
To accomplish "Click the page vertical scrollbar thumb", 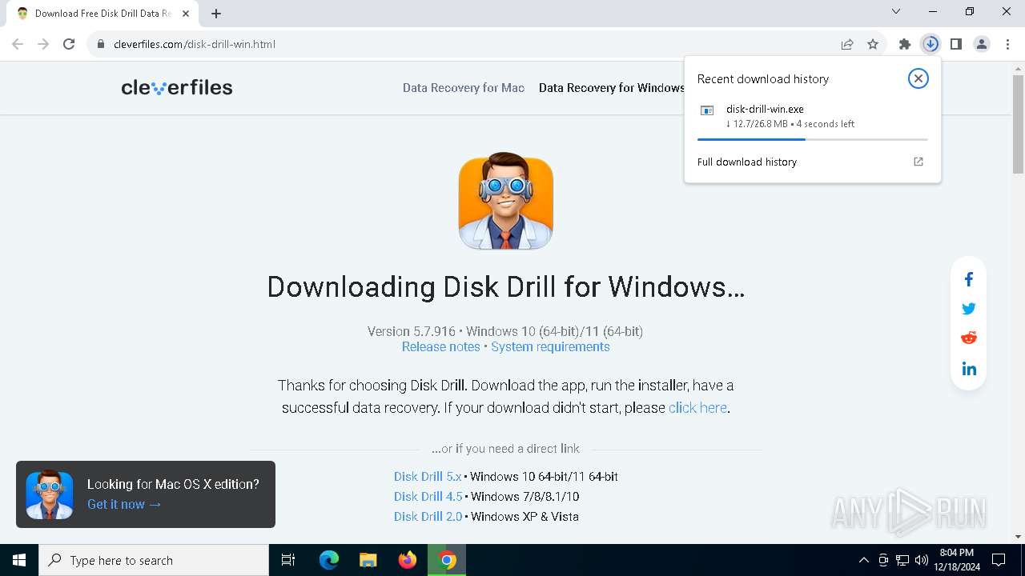I will point(1018,124).
